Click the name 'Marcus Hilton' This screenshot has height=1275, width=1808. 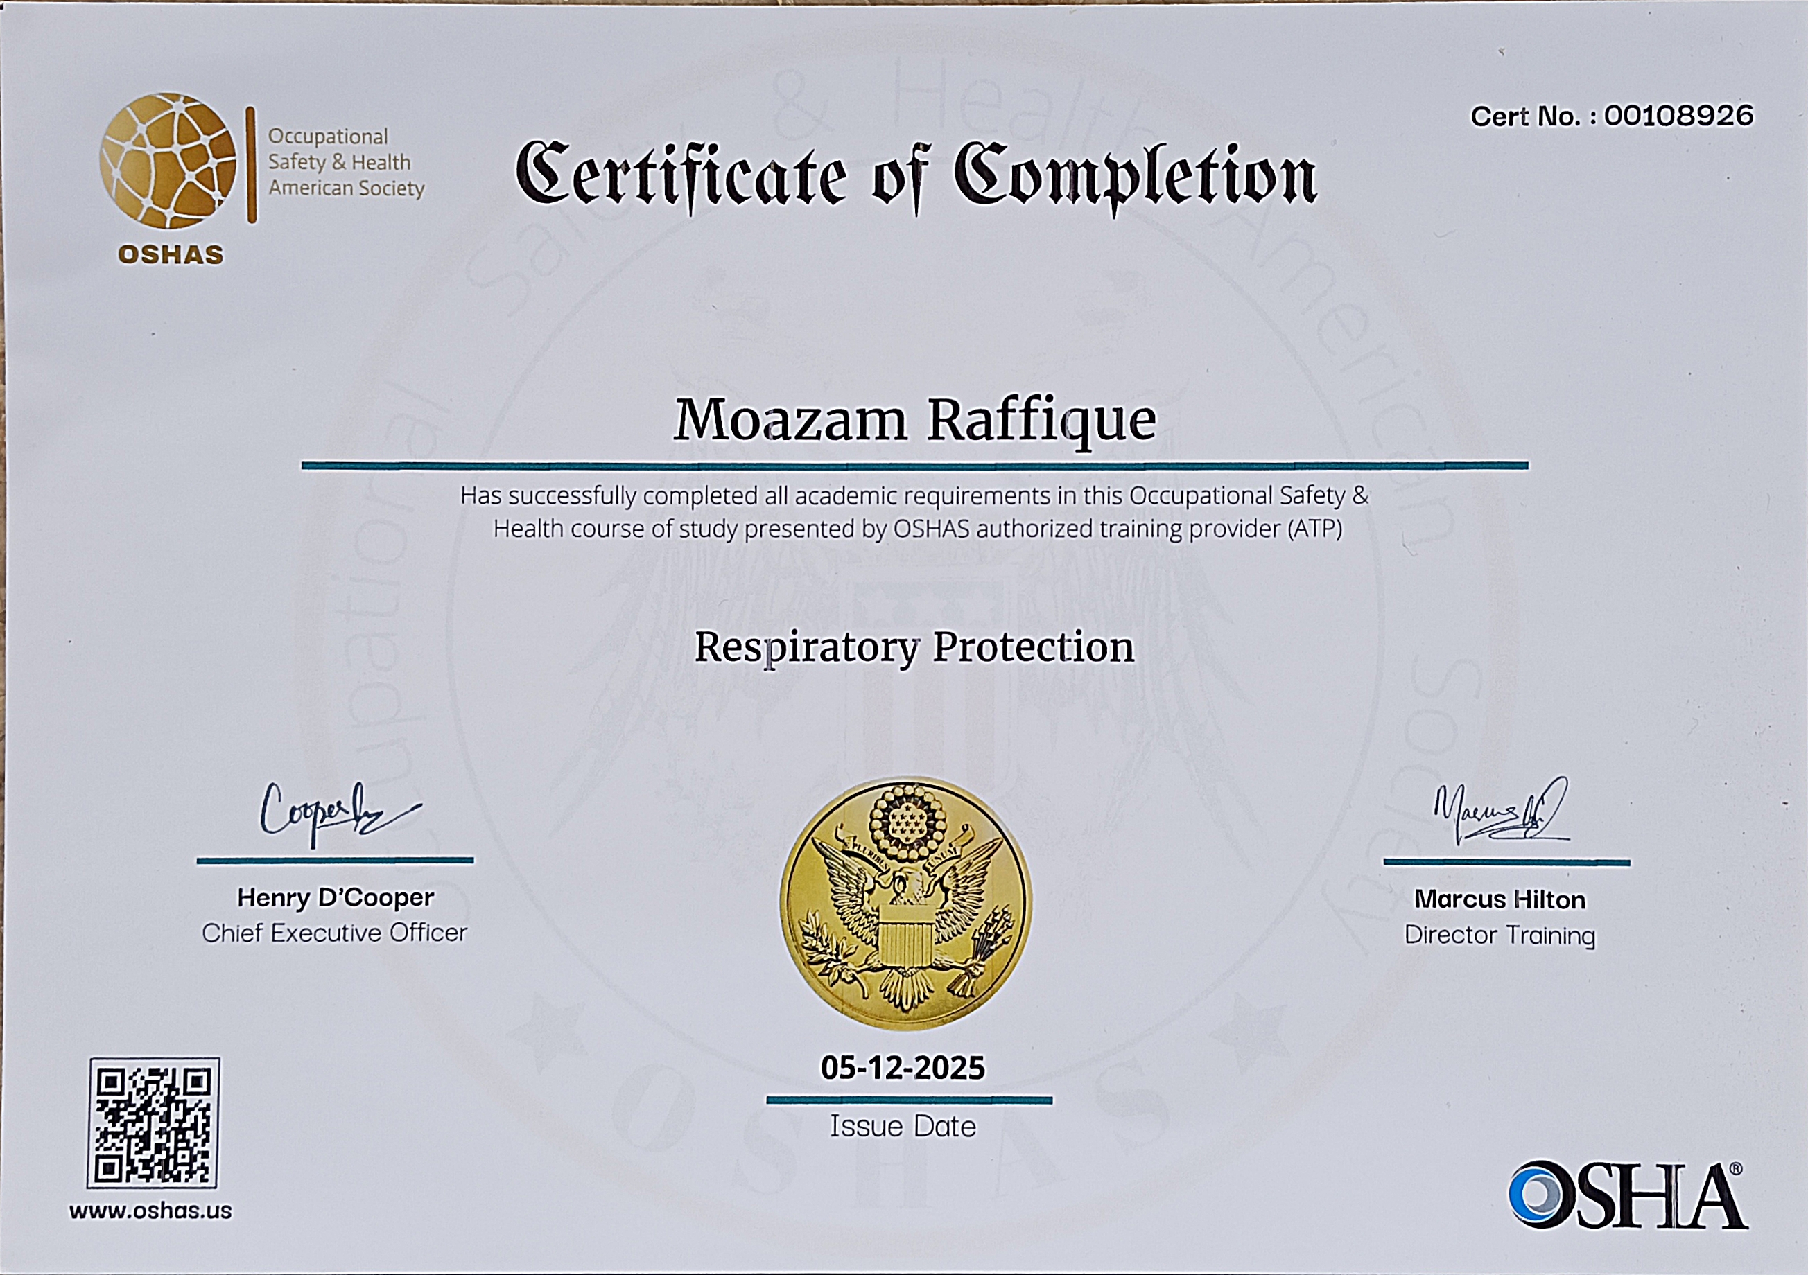[1500, 899]
